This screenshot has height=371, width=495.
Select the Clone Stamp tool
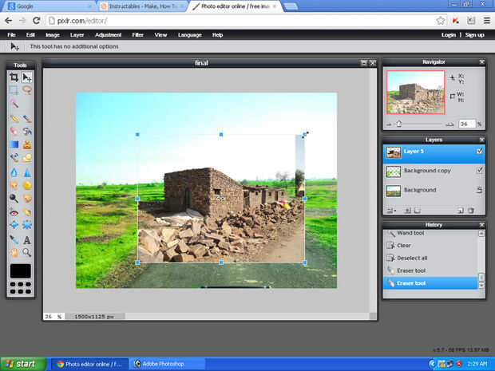coord(27,144)
